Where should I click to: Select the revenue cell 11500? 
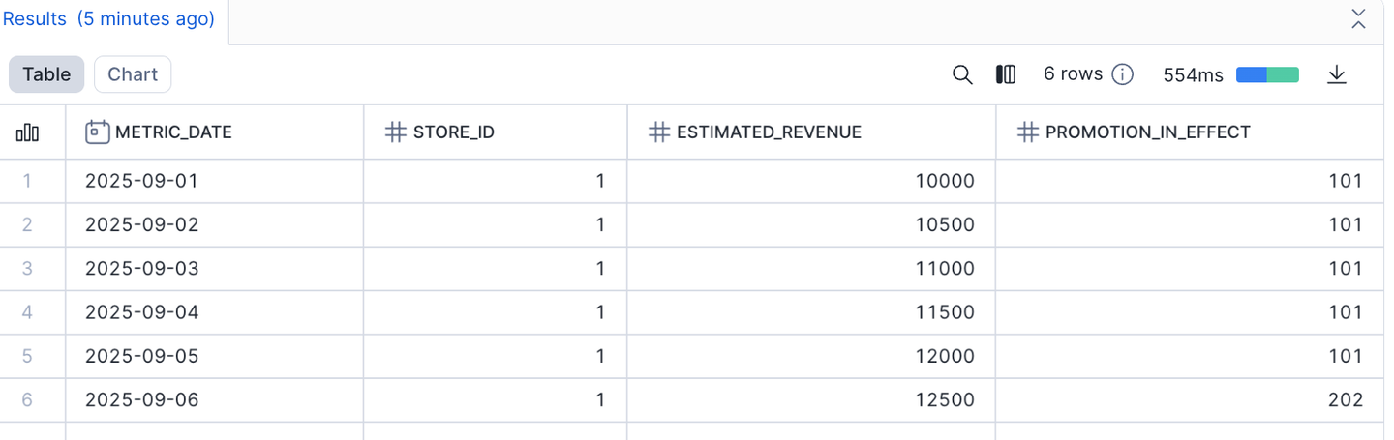(811, 312)
